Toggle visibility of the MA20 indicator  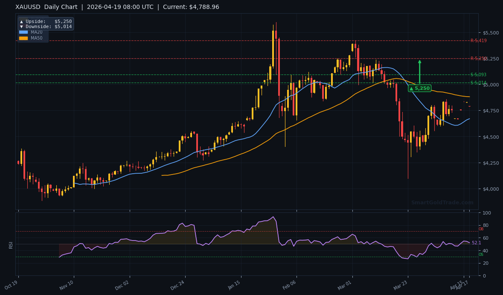(36, 32)
